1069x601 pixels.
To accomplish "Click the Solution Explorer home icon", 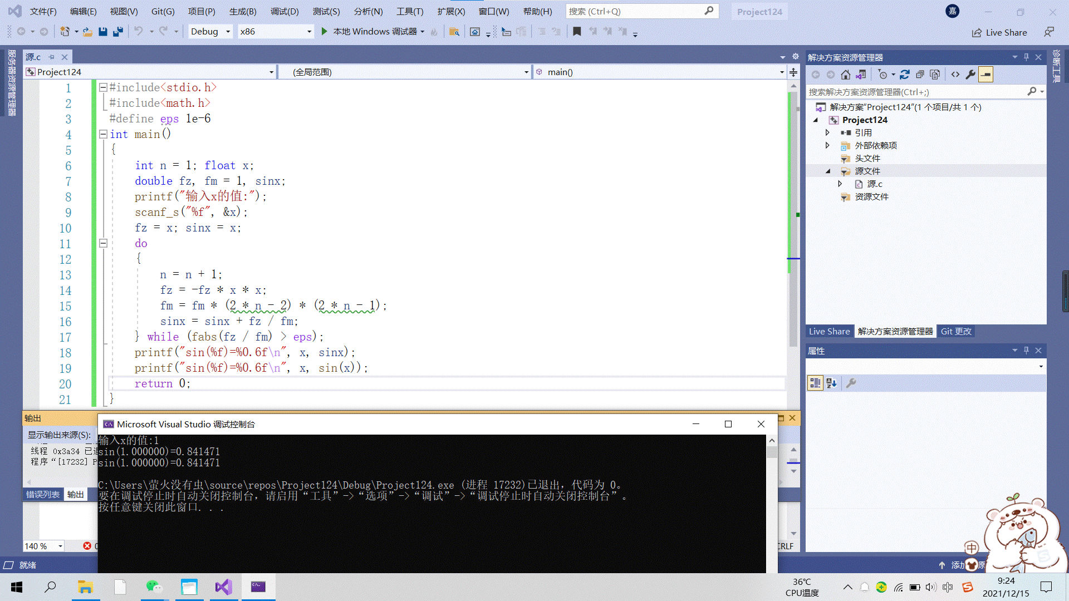I will point(846,75).
